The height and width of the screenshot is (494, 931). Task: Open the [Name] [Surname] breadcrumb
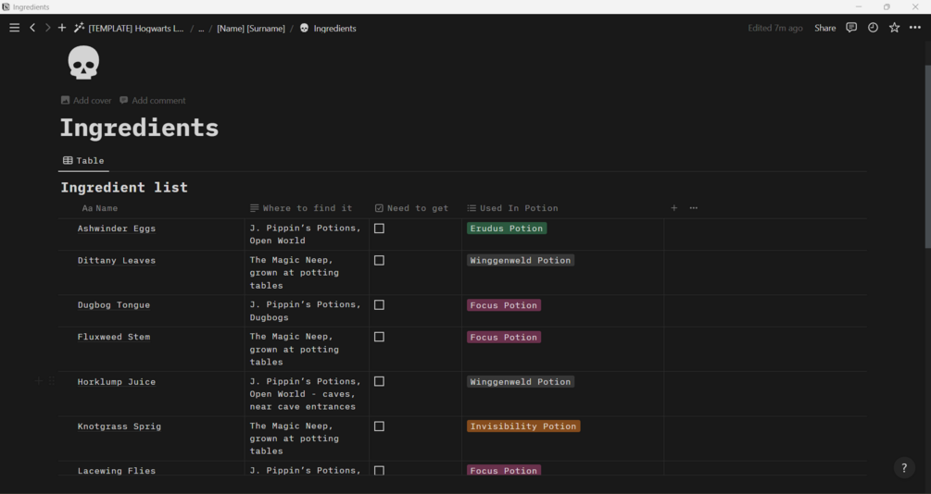[250, 28]
